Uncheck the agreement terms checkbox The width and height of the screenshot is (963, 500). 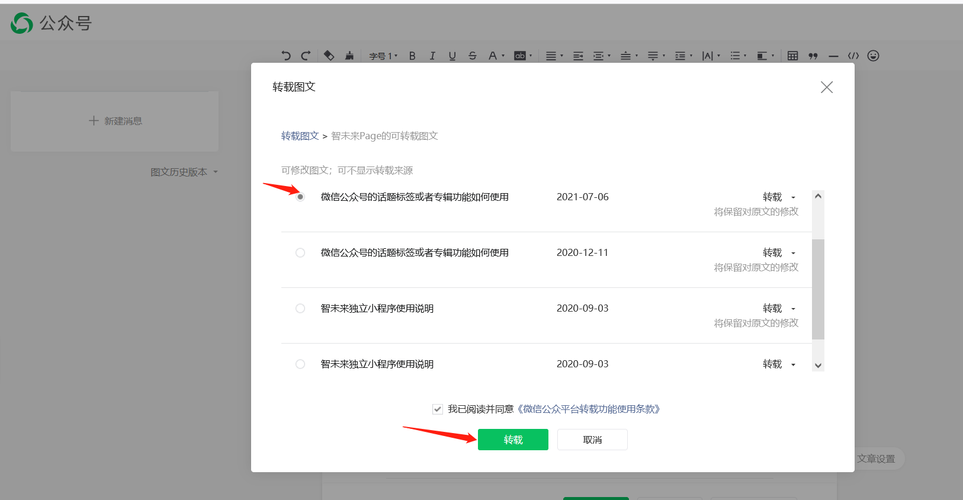coord(438,409)
